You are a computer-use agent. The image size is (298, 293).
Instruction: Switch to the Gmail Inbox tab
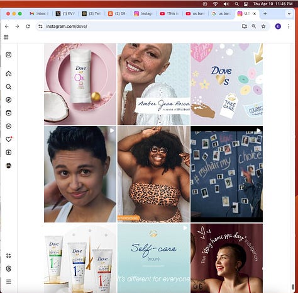pyautogui.click(x=39, y=14)
